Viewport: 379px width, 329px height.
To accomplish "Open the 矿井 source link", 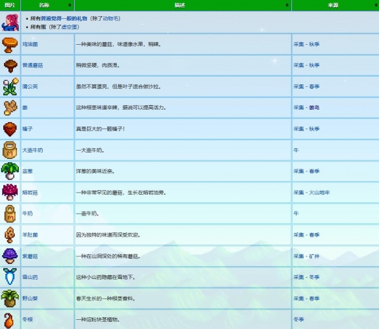I will click(314, 256).
